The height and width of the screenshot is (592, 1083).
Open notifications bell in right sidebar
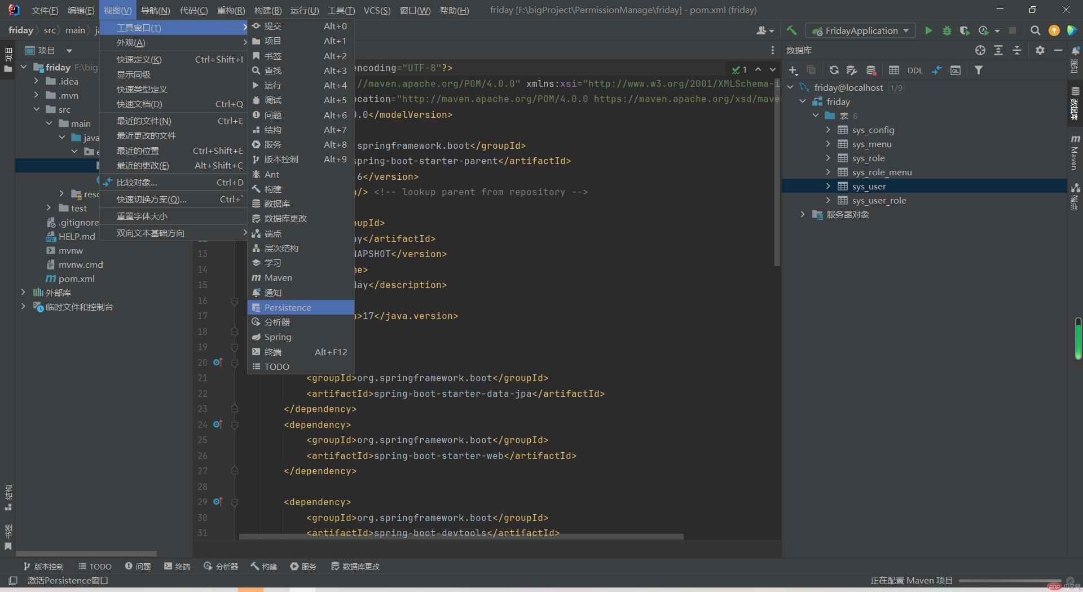[1075, 59]
